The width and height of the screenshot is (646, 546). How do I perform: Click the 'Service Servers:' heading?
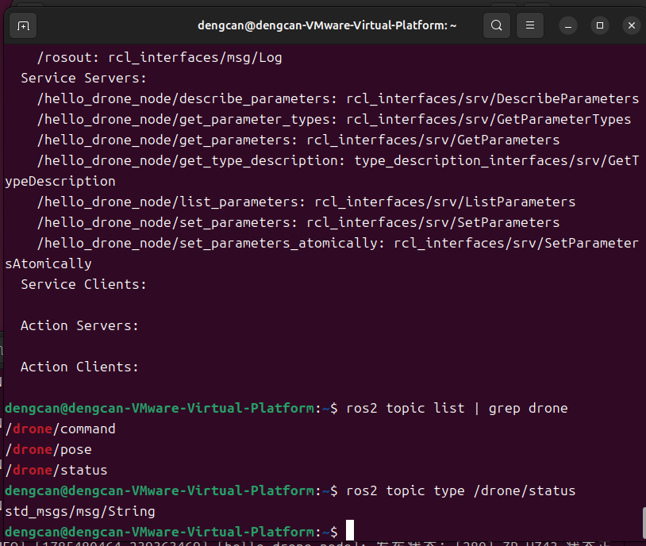coord(83,79)
